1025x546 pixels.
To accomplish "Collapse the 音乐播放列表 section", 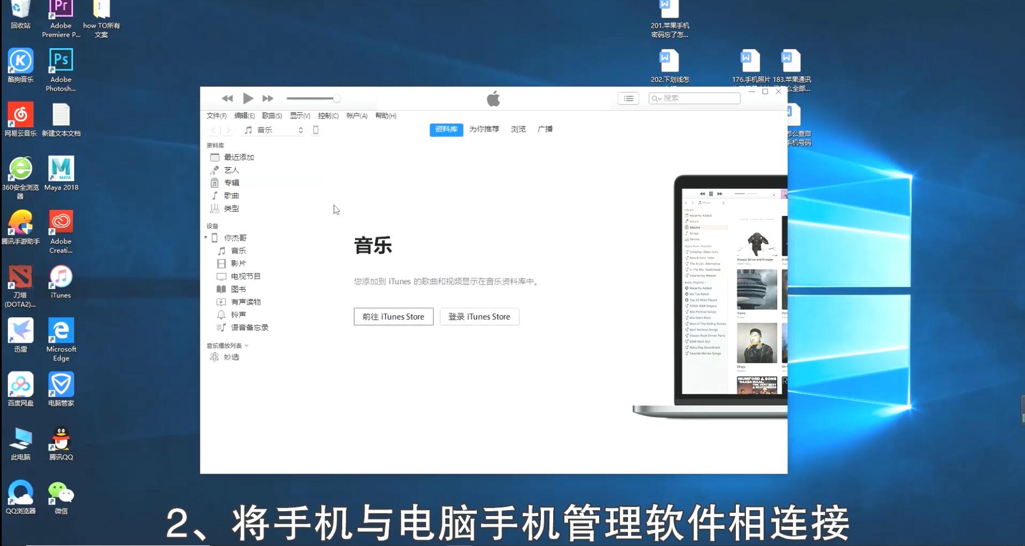I will click(246, 346).
